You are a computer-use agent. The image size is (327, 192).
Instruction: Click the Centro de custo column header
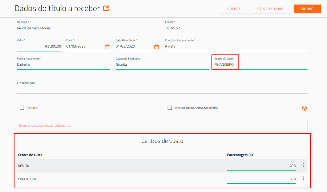[x=30, y=155]
